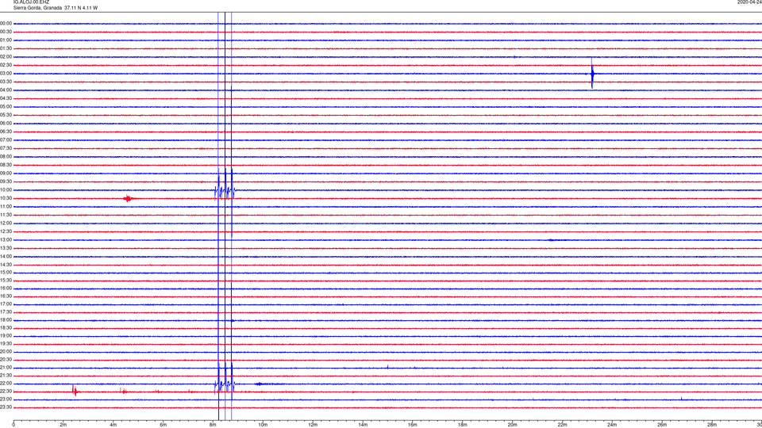Select the '11:30' time label

[x=6, y=215]
